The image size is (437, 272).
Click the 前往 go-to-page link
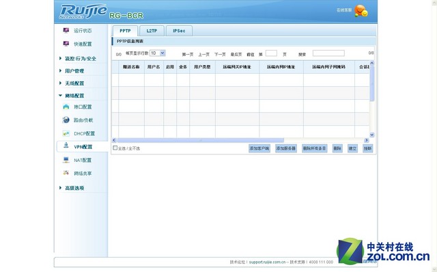click(x=251, y=55)
